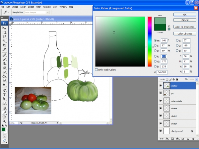199x149 pixels.
Task: Confirm color with OK button
Action: click(185, 15)
